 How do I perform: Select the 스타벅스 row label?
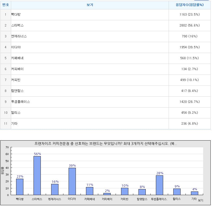coord(17,25)
